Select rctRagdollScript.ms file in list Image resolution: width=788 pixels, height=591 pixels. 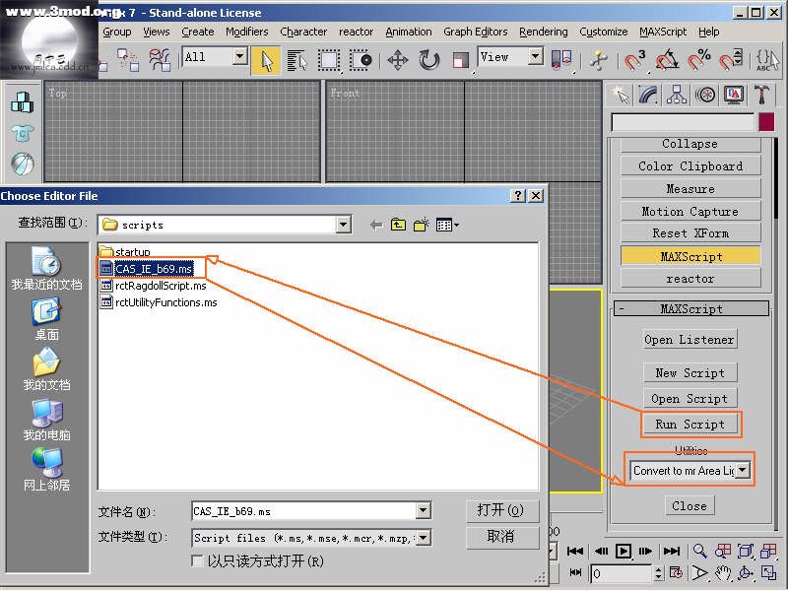pyautogui.click(x=160, y=286)
